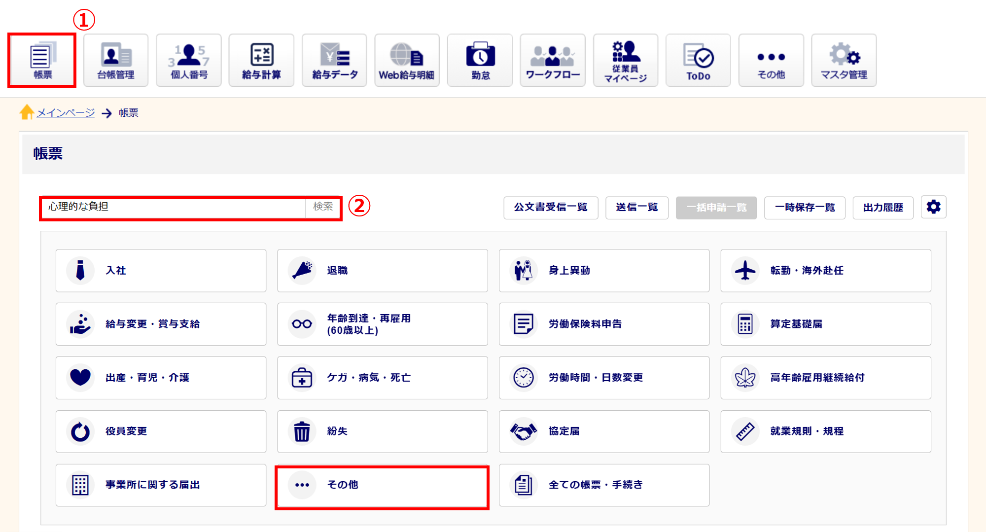Open 全ての帳票・手続き
The width and height of the screenshot is (986, 532).
pyautogui.click(x=604, y=485)
